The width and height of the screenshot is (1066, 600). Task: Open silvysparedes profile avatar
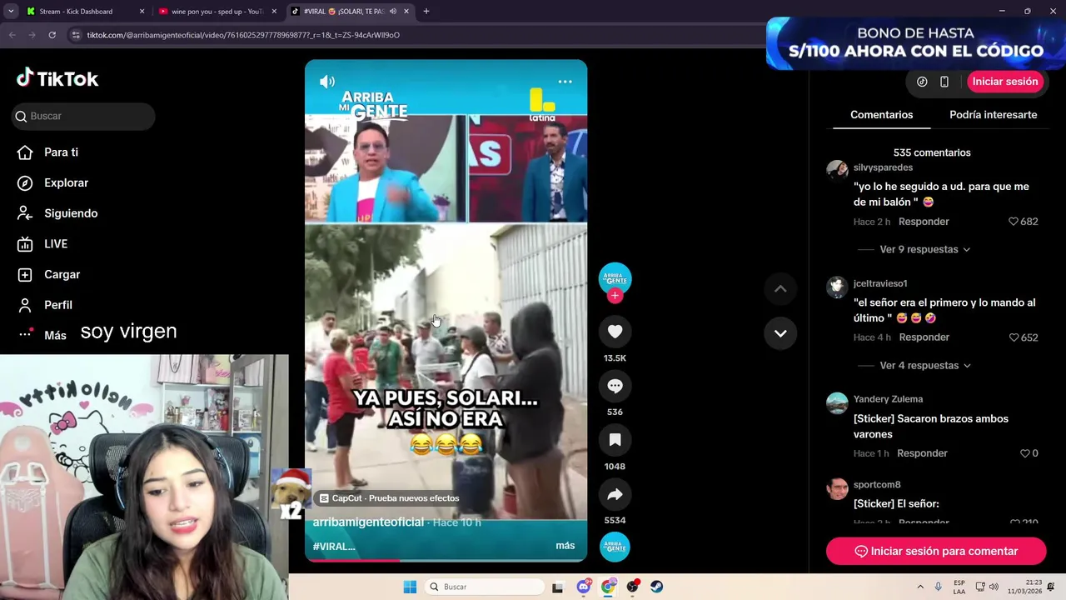837,170
